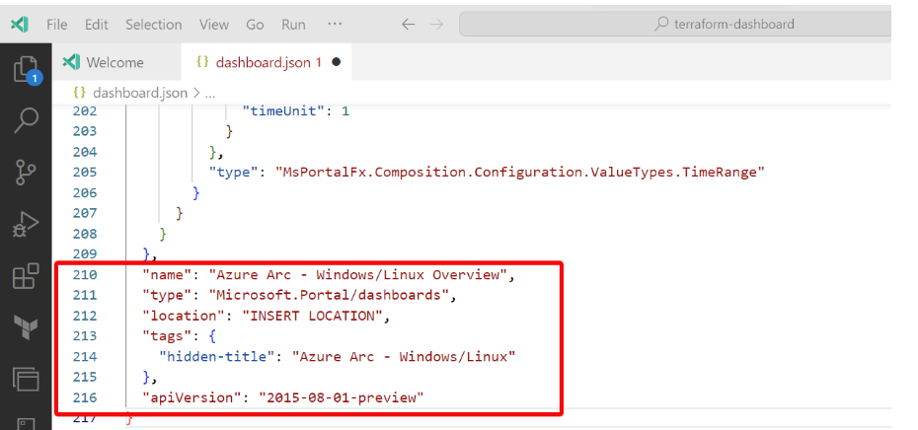This screenshot has height=430, width=918.
Task: Click "Azure Arc - Windows/Linux Overview" value
Action: point(358,274)
